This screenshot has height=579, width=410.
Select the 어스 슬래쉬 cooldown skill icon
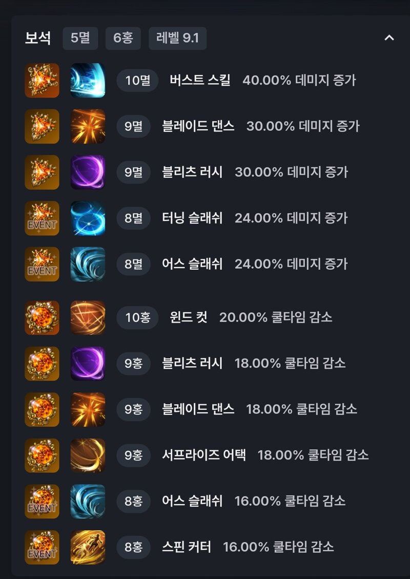88,502
